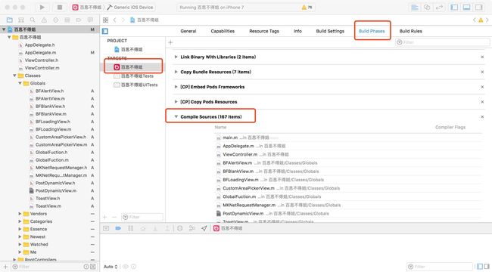Click the build phases filter field
Screen dimensions: 492x272
443,42
